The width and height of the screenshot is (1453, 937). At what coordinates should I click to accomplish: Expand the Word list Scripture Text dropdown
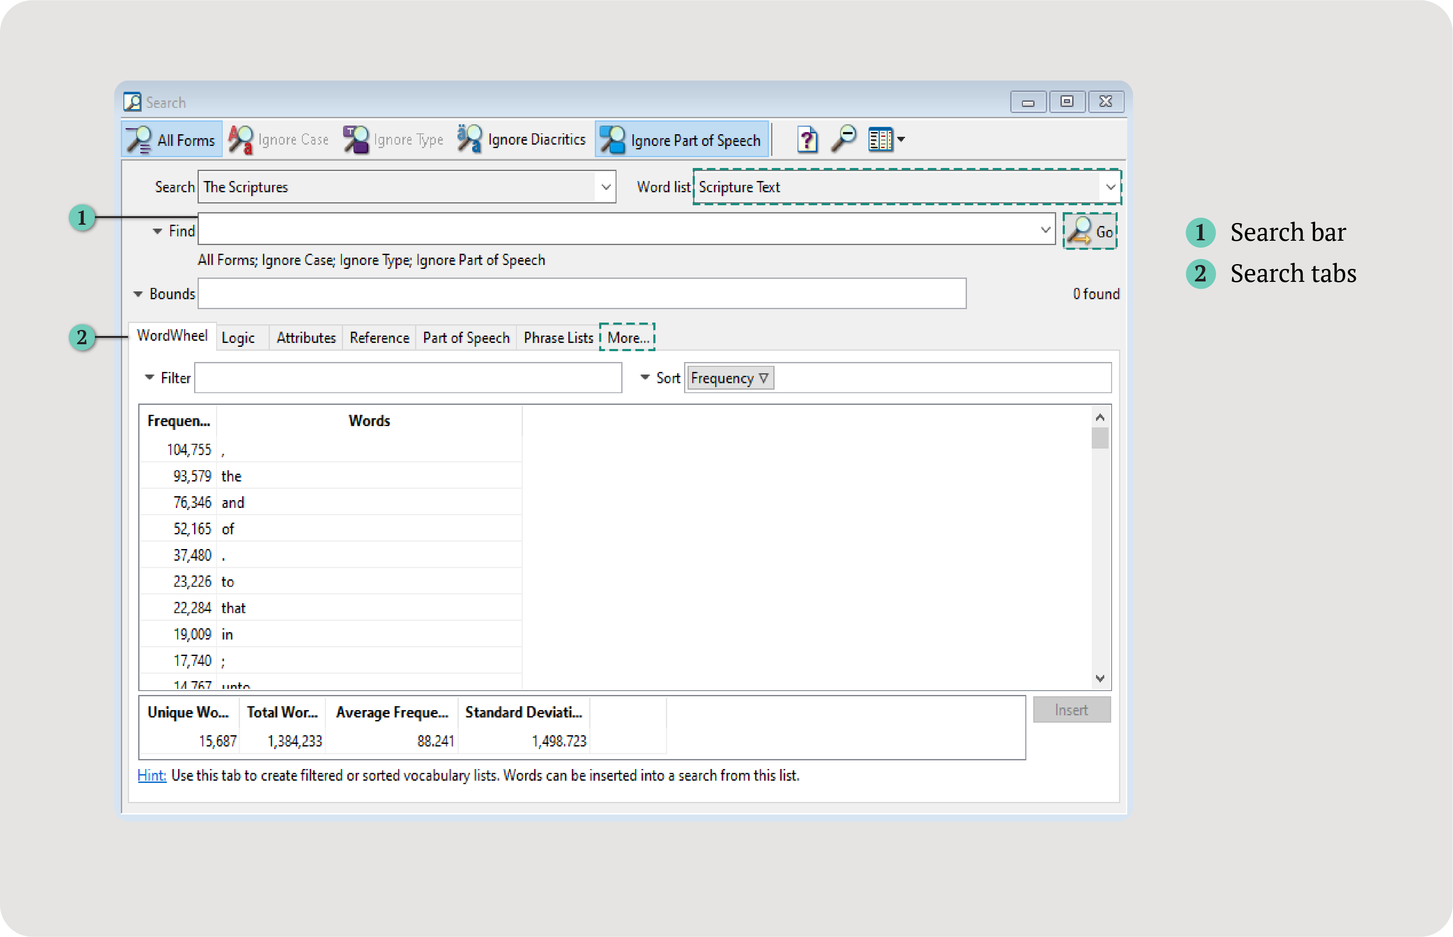pyautogui.click(x=1110, y=187)
